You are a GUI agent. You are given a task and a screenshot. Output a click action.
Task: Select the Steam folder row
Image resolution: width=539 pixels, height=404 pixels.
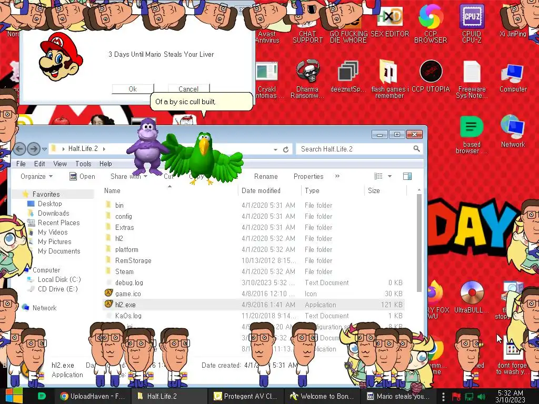click(253, 271)
